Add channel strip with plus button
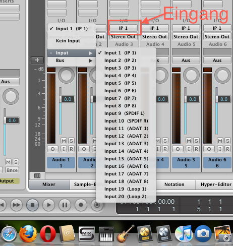Image resolution: width=233 pixels, height=246 pixels. click(37, 60)
